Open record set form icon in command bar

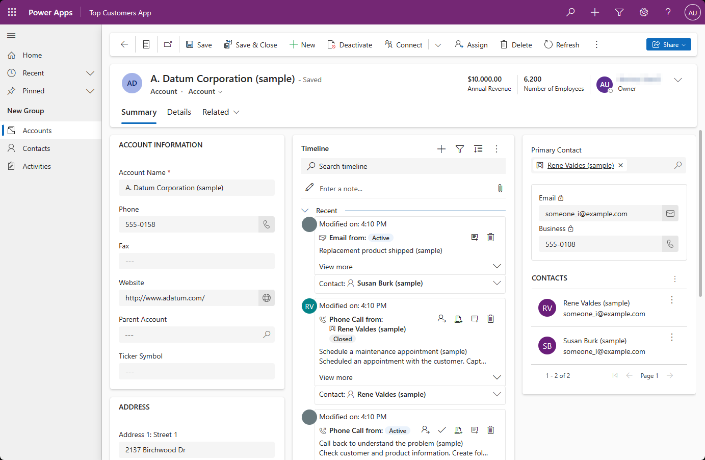click(x=146, y=44)
